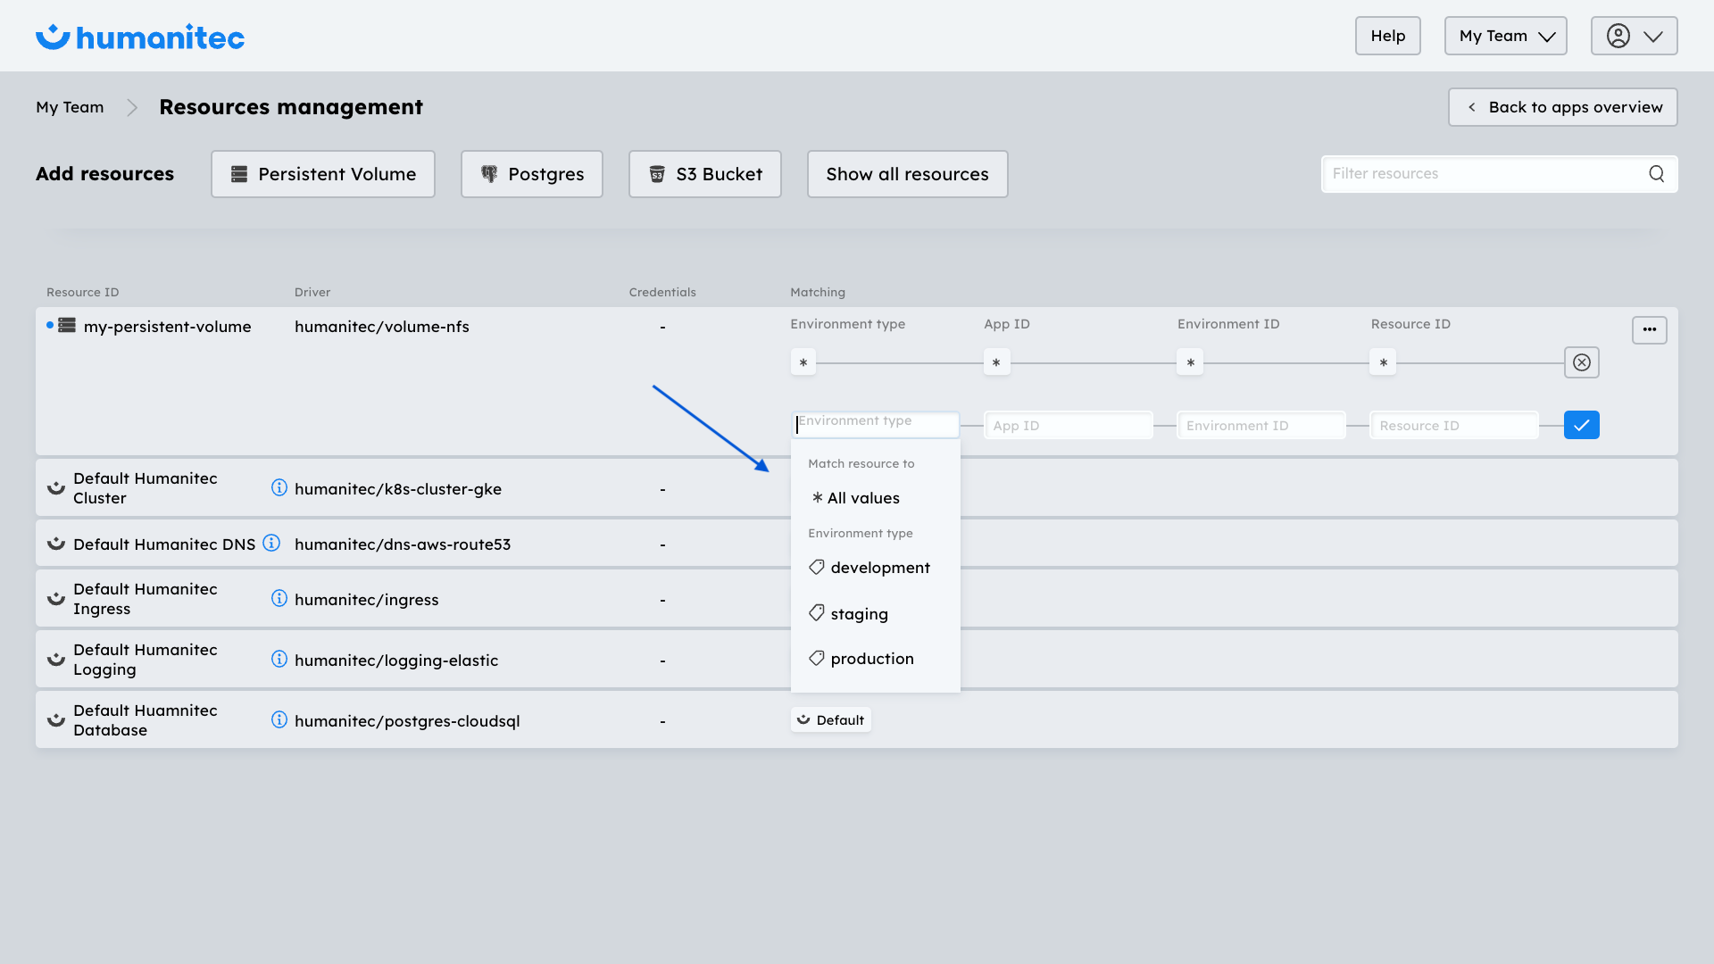
Task: Click the Default matching tag
Action: pos(831,720)
